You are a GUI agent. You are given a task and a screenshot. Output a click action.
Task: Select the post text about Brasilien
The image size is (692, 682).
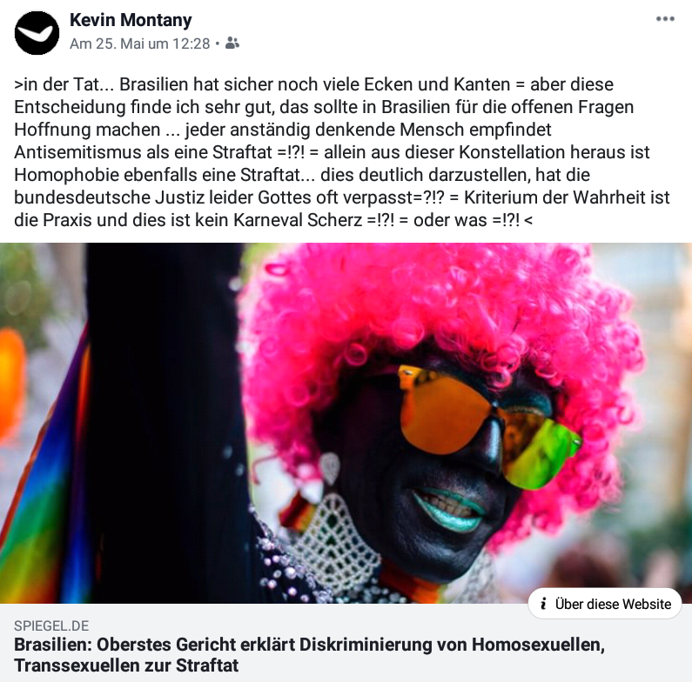coord(342,152)
